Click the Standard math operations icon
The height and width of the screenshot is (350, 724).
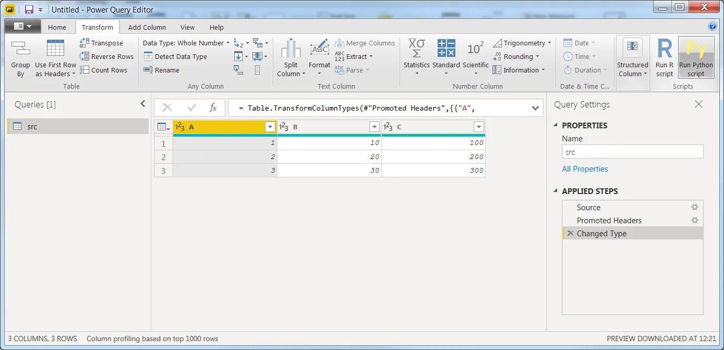[446, 49]
